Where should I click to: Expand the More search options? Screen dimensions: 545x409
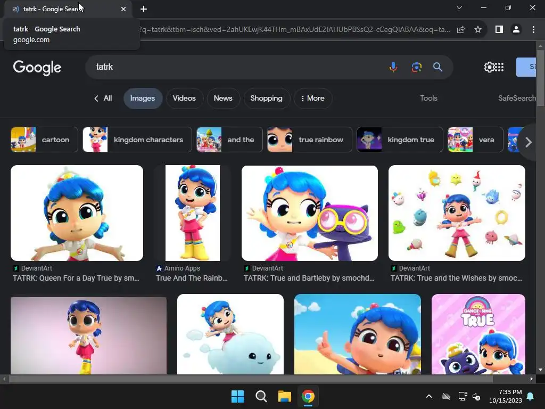click(x=313, y=99)
